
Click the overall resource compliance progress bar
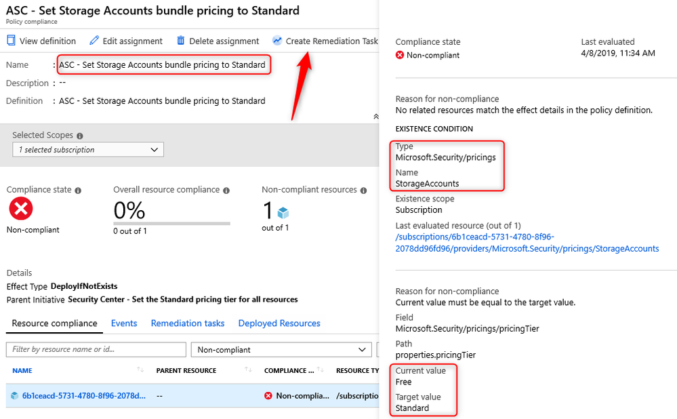click(x=172, y=223)
